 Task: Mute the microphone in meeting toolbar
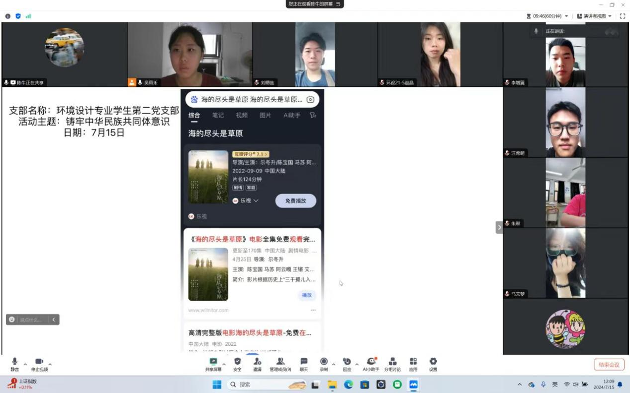coord(14,363)
